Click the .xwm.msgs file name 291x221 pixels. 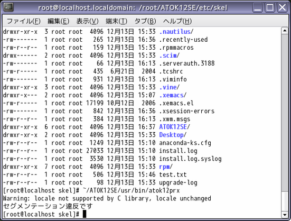(x=175, y=119)
